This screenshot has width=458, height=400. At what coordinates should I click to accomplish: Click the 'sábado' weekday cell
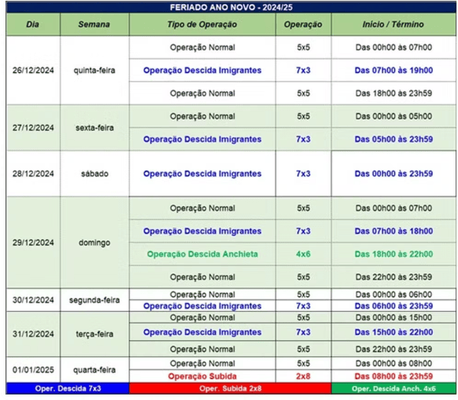click(94, 174)
